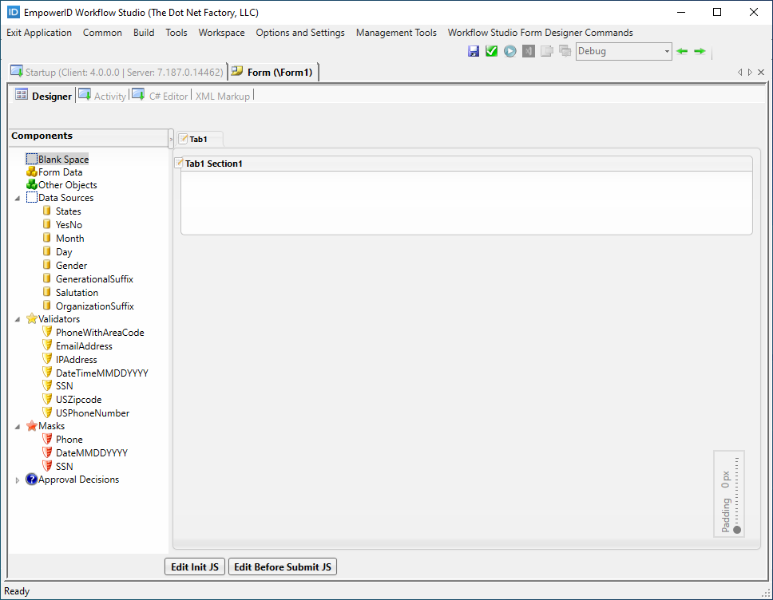Click the copy document toolbar icon
Screen dimensions: 773x600
click(x=547, y=50)
